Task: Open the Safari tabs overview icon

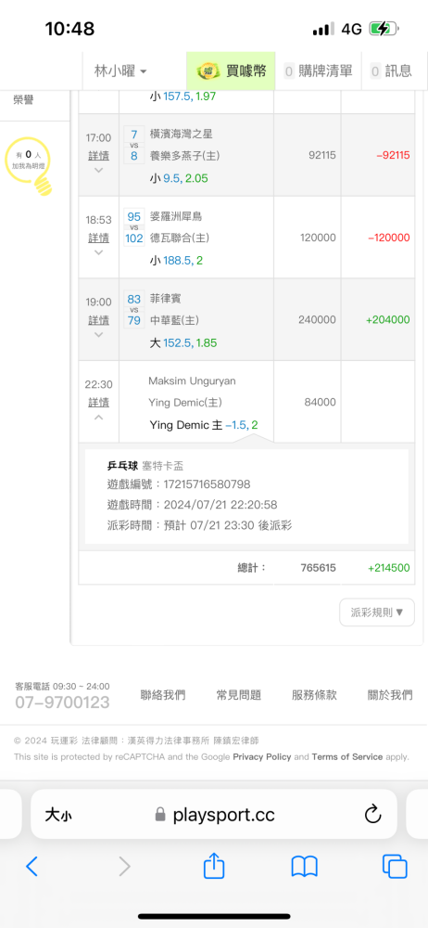Action: pos(395,867)
